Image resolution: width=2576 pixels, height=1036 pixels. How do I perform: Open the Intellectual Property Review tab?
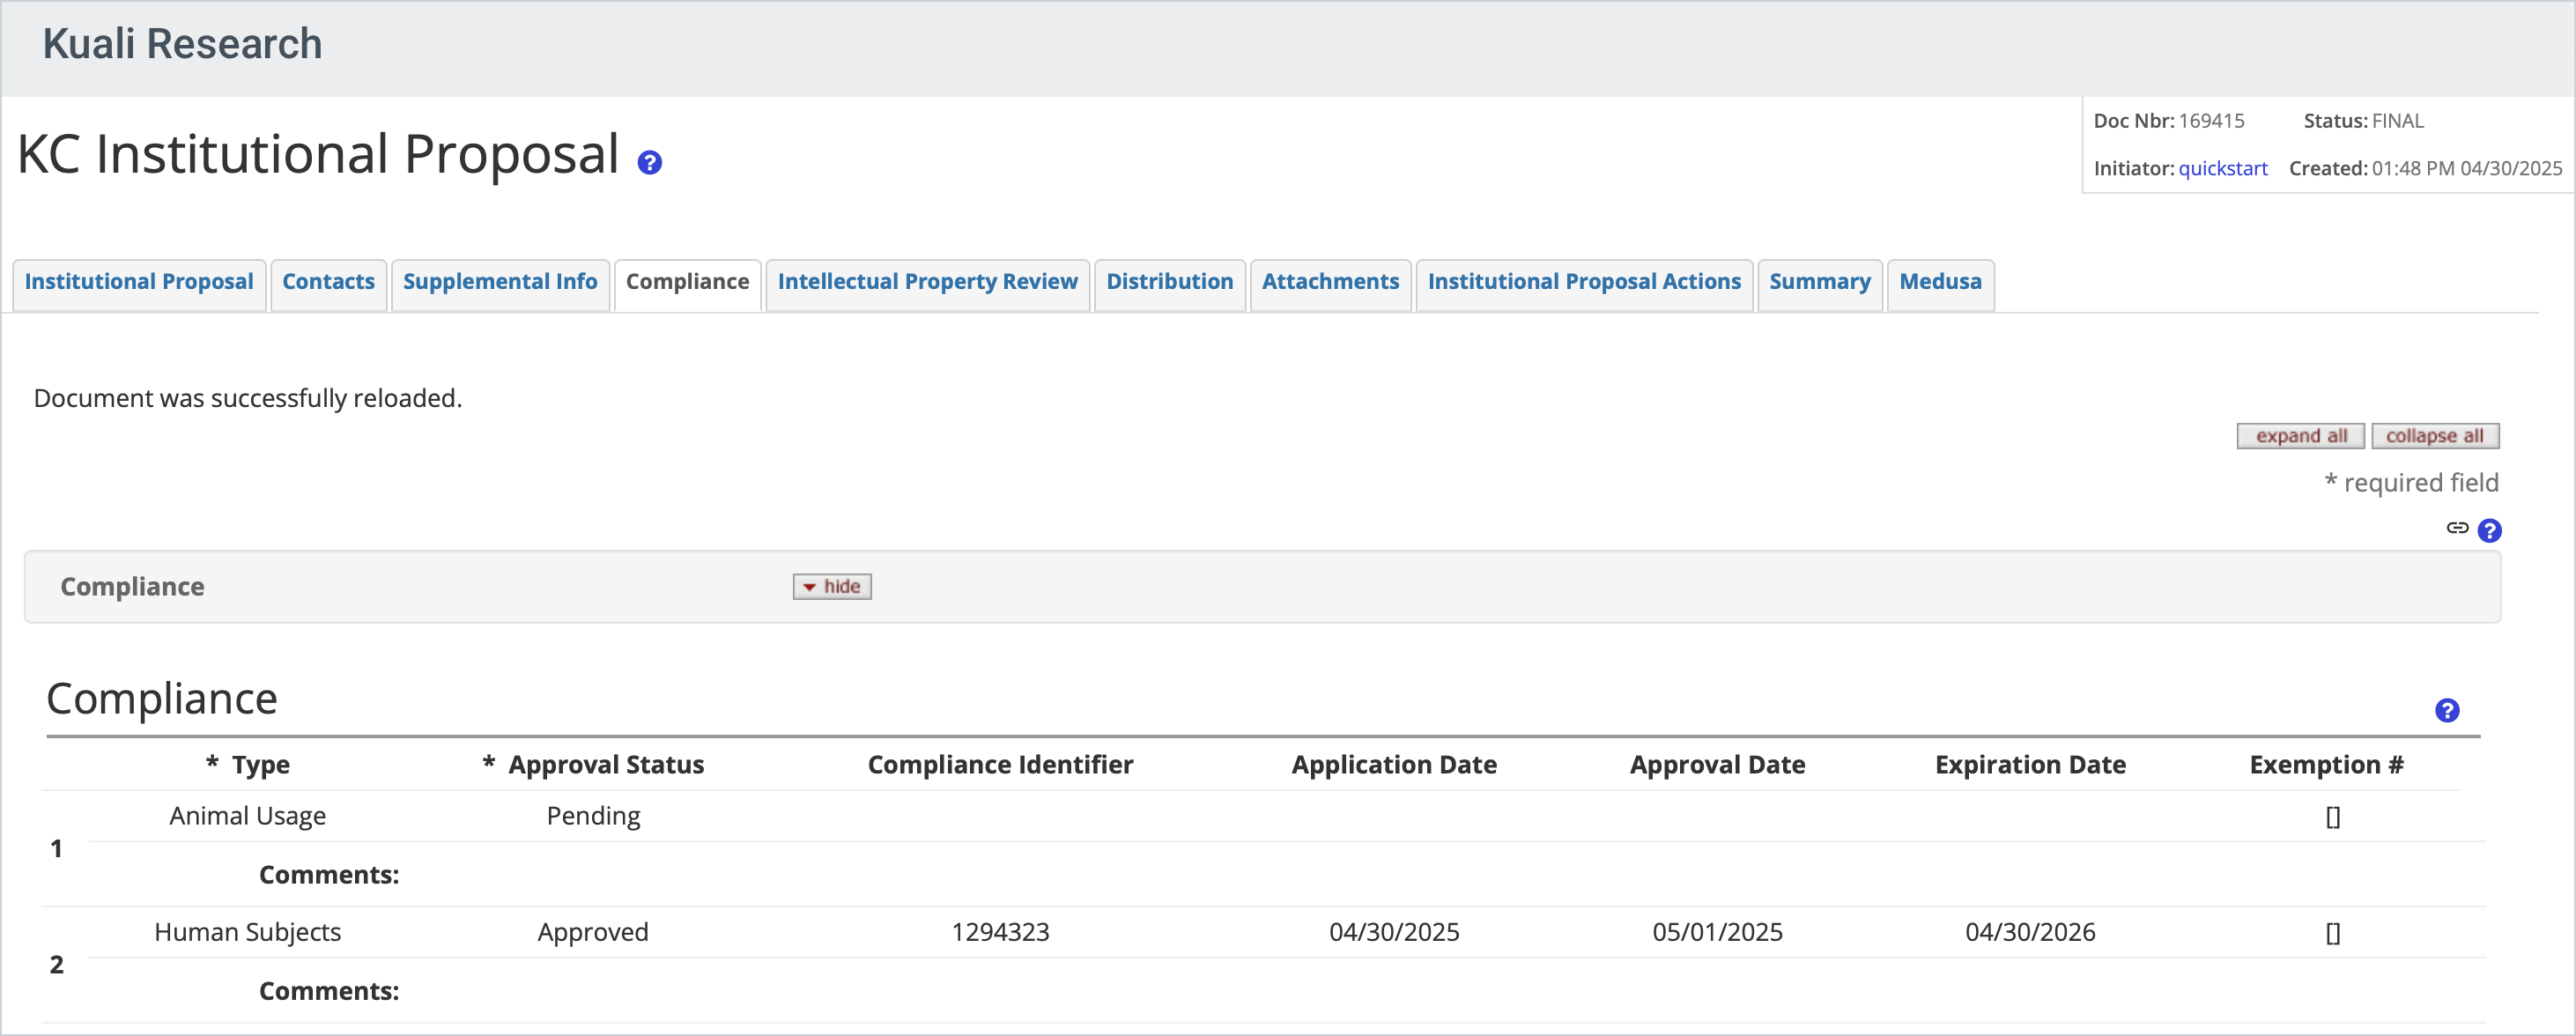coord(927,282)
